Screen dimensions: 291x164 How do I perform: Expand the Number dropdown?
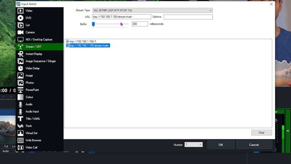click(194, 145)
